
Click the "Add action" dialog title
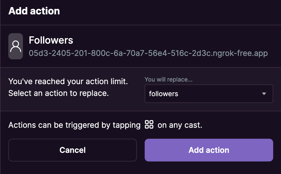tap(34, 11)
